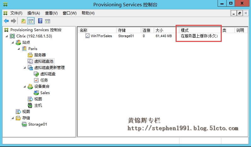Sort by the 说明 column header
Screen dimensions: 251x147
(x=241, y=30)
